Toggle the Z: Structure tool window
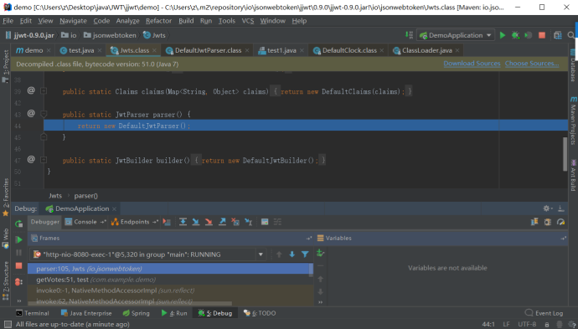 6,280
